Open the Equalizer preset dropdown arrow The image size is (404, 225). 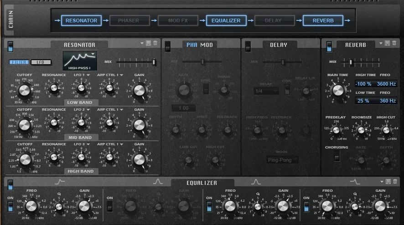[382, 182]
